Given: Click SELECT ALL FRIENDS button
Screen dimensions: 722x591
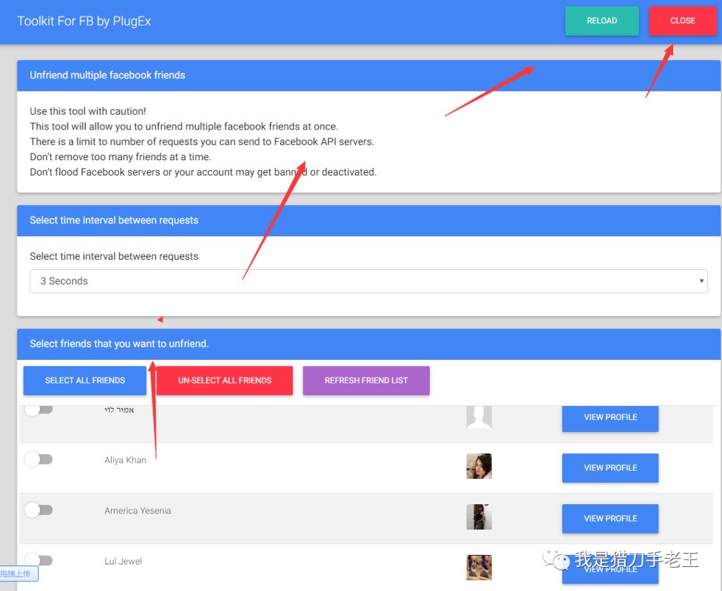Looking at the screenshot, I should pos(85,381).
